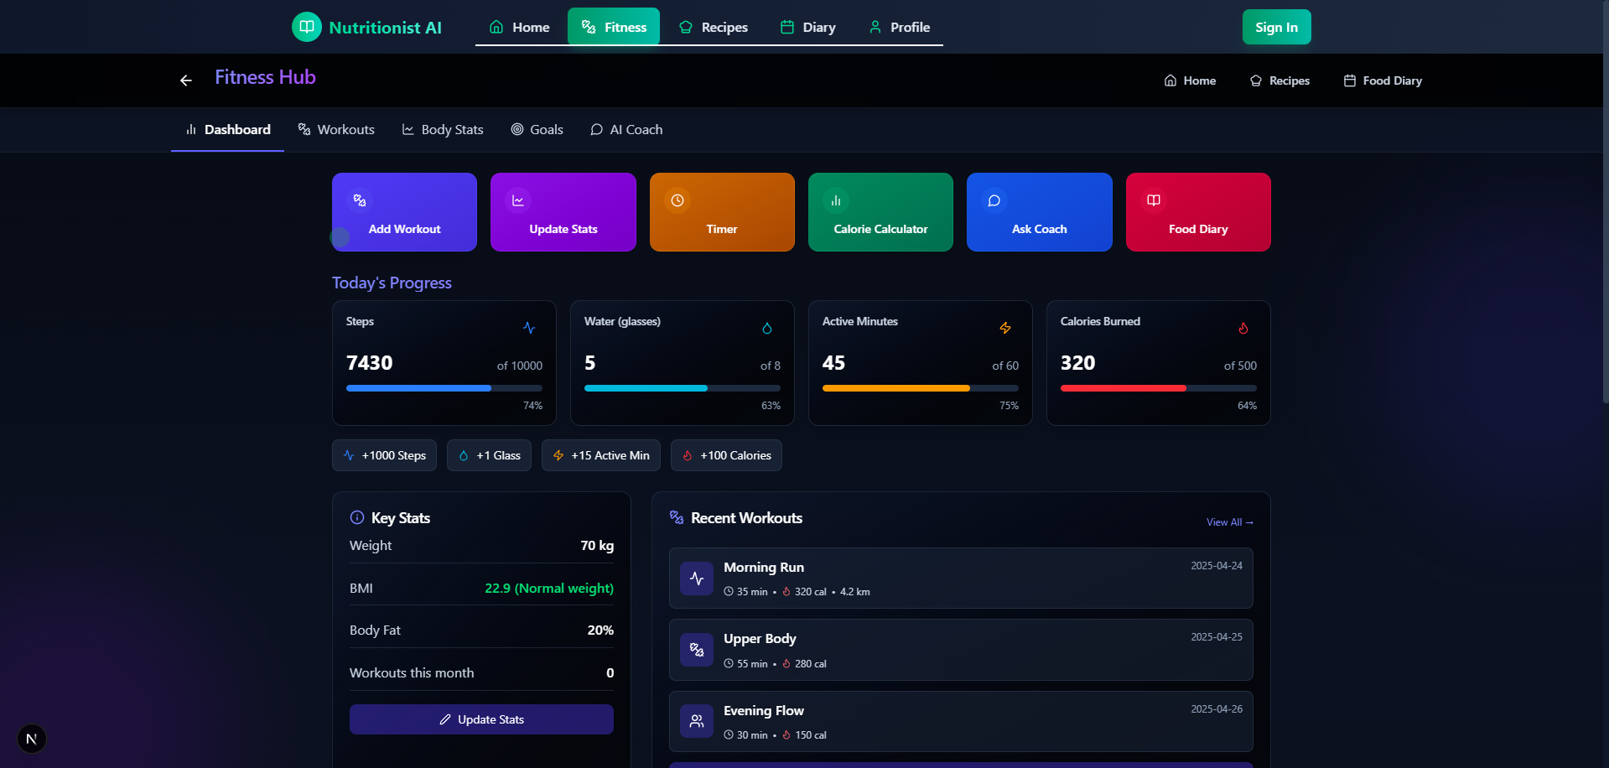Click the chat bubble icon on Ask Coach card
This screenshot has height=768, width=1609.
click(994, 200)
